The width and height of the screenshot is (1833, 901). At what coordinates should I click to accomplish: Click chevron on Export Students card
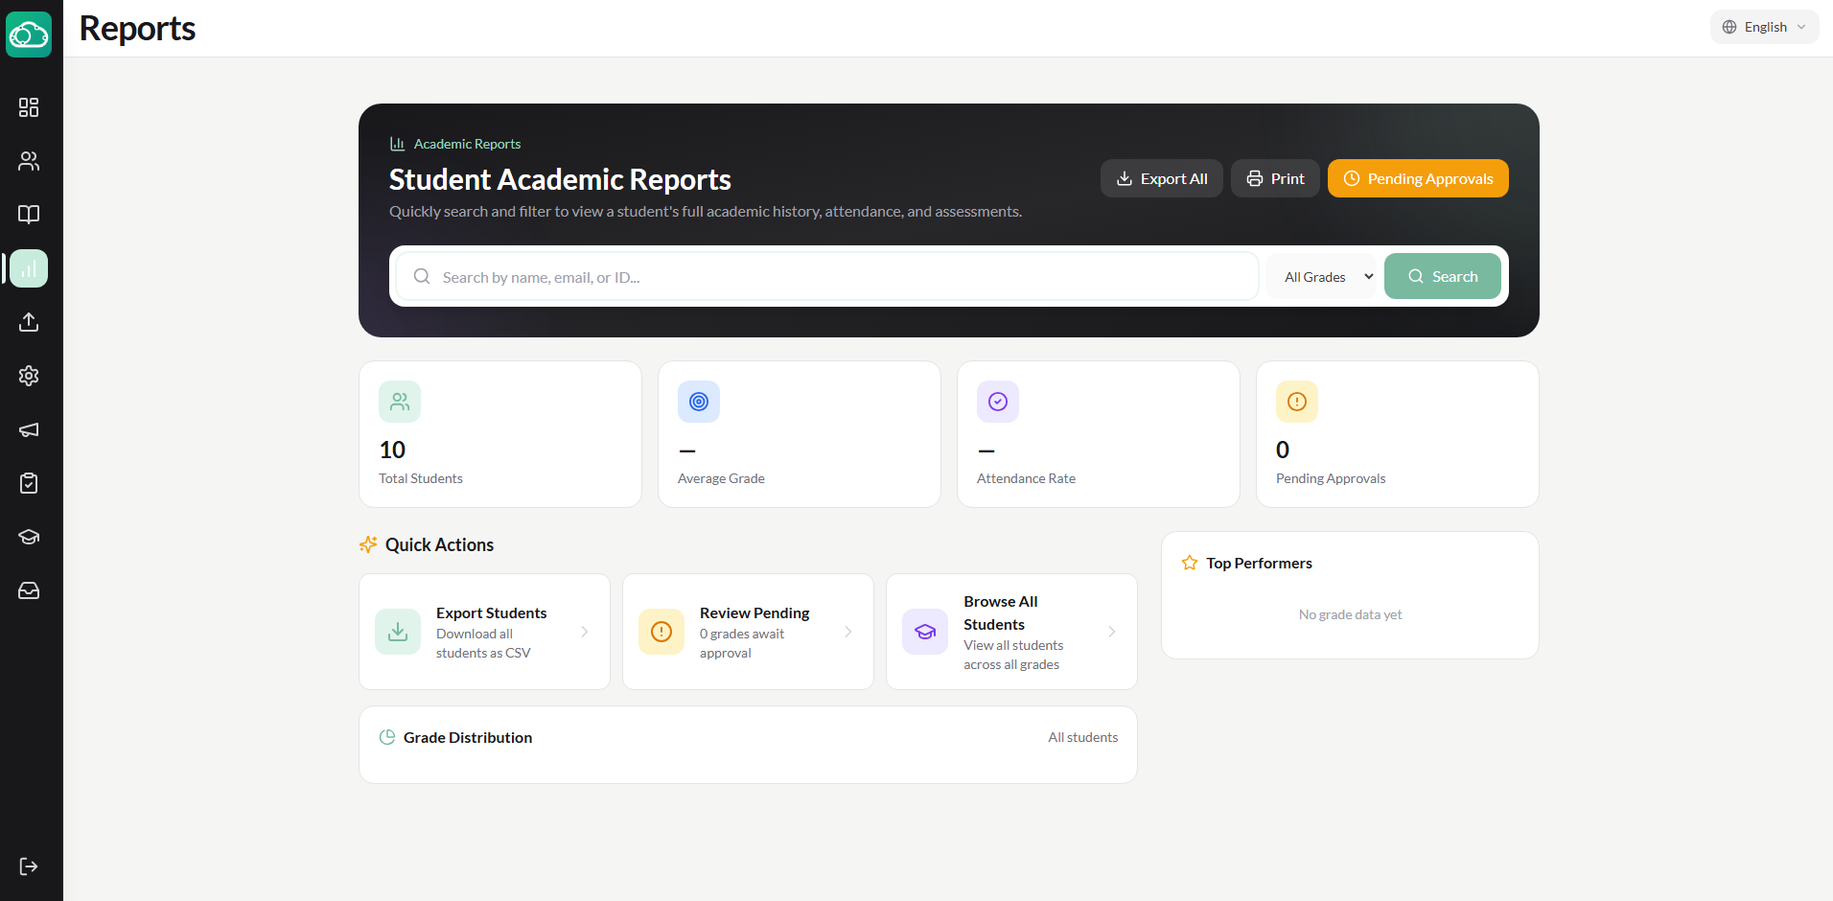pyautogui.click(x=585, y=632)
